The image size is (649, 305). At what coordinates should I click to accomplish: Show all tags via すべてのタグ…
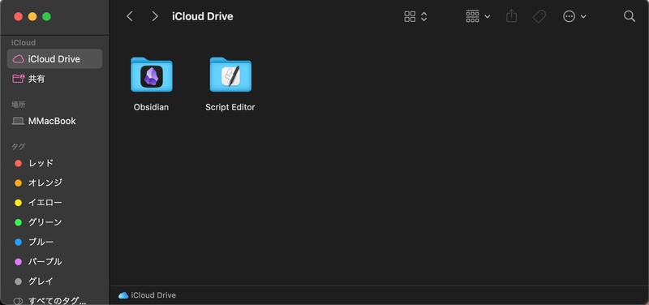54,300
